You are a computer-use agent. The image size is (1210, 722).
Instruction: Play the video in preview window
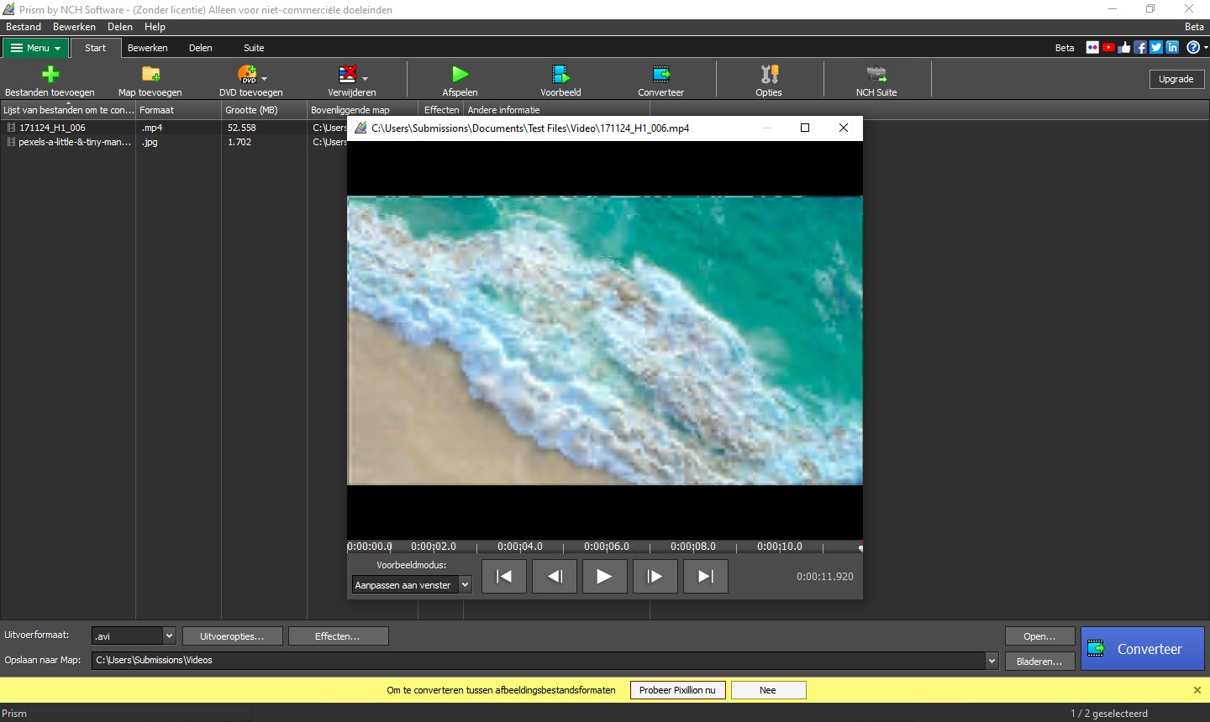click(x=604, y=577)
